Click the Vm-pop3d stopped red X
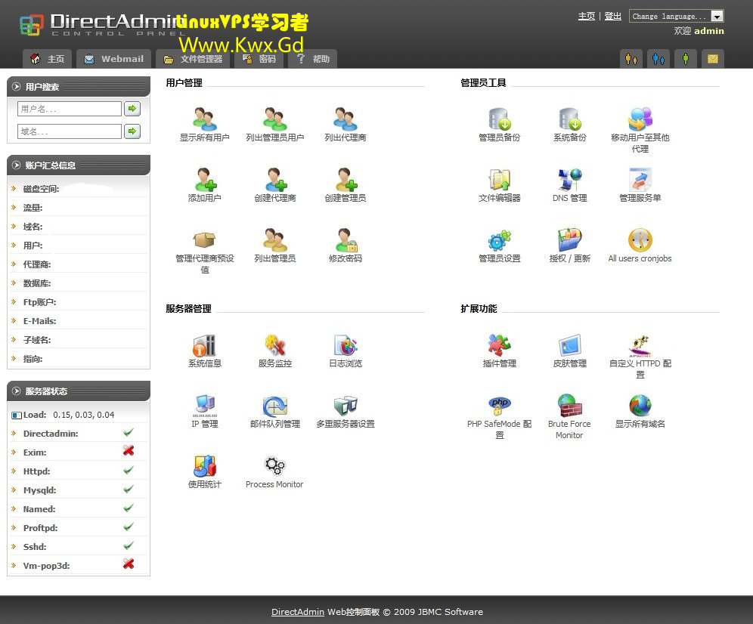The width and height of the screenshot is (753, 624). [x=129, y=564]
